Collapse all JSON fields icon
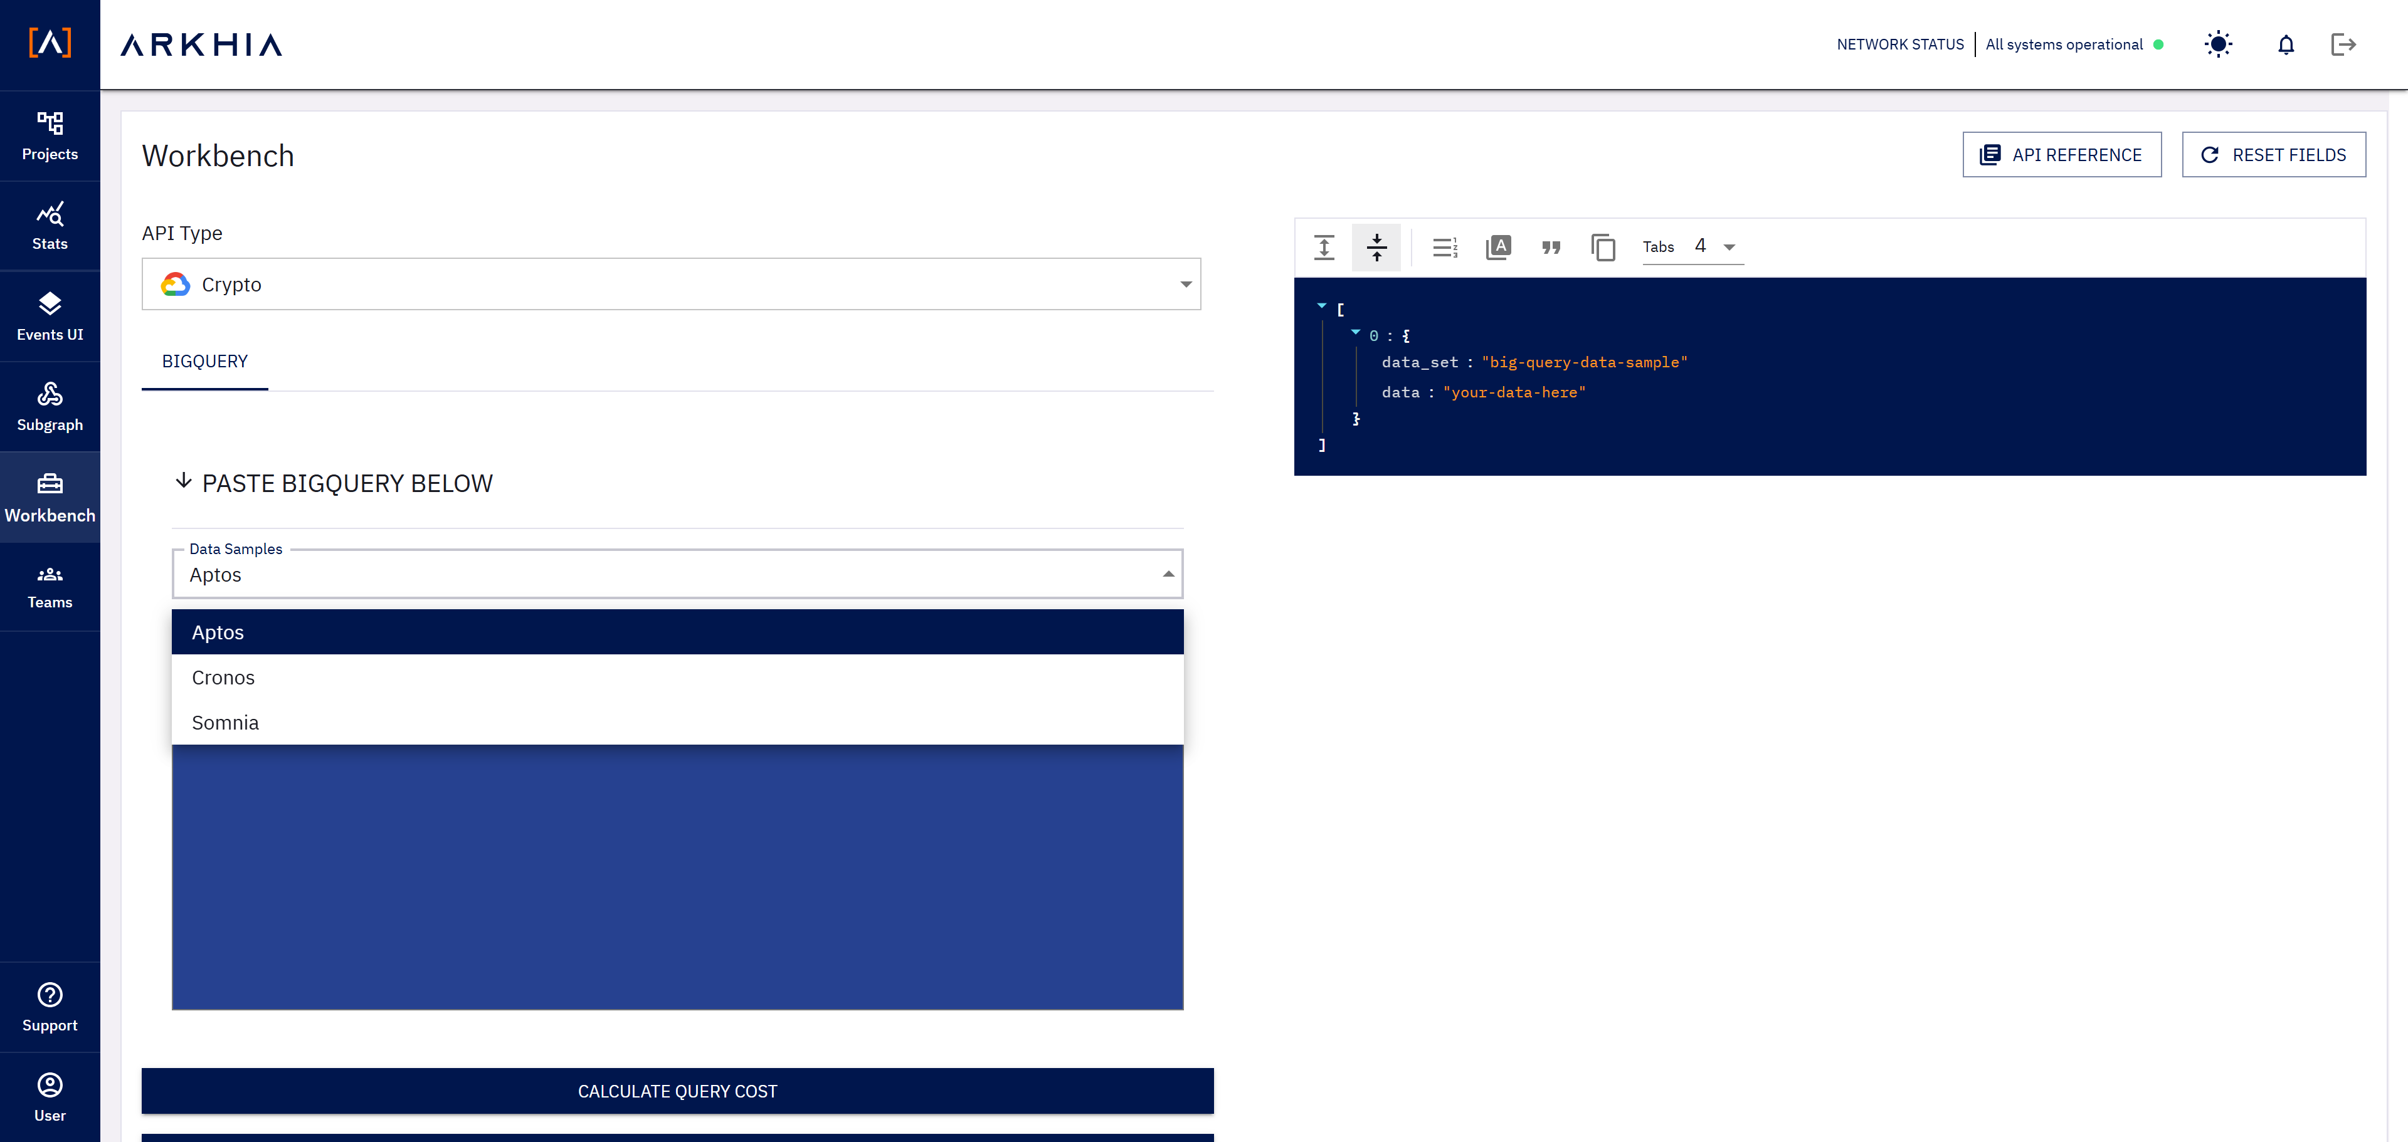Screen dimensions: 2408x1142 point(1376,247)
